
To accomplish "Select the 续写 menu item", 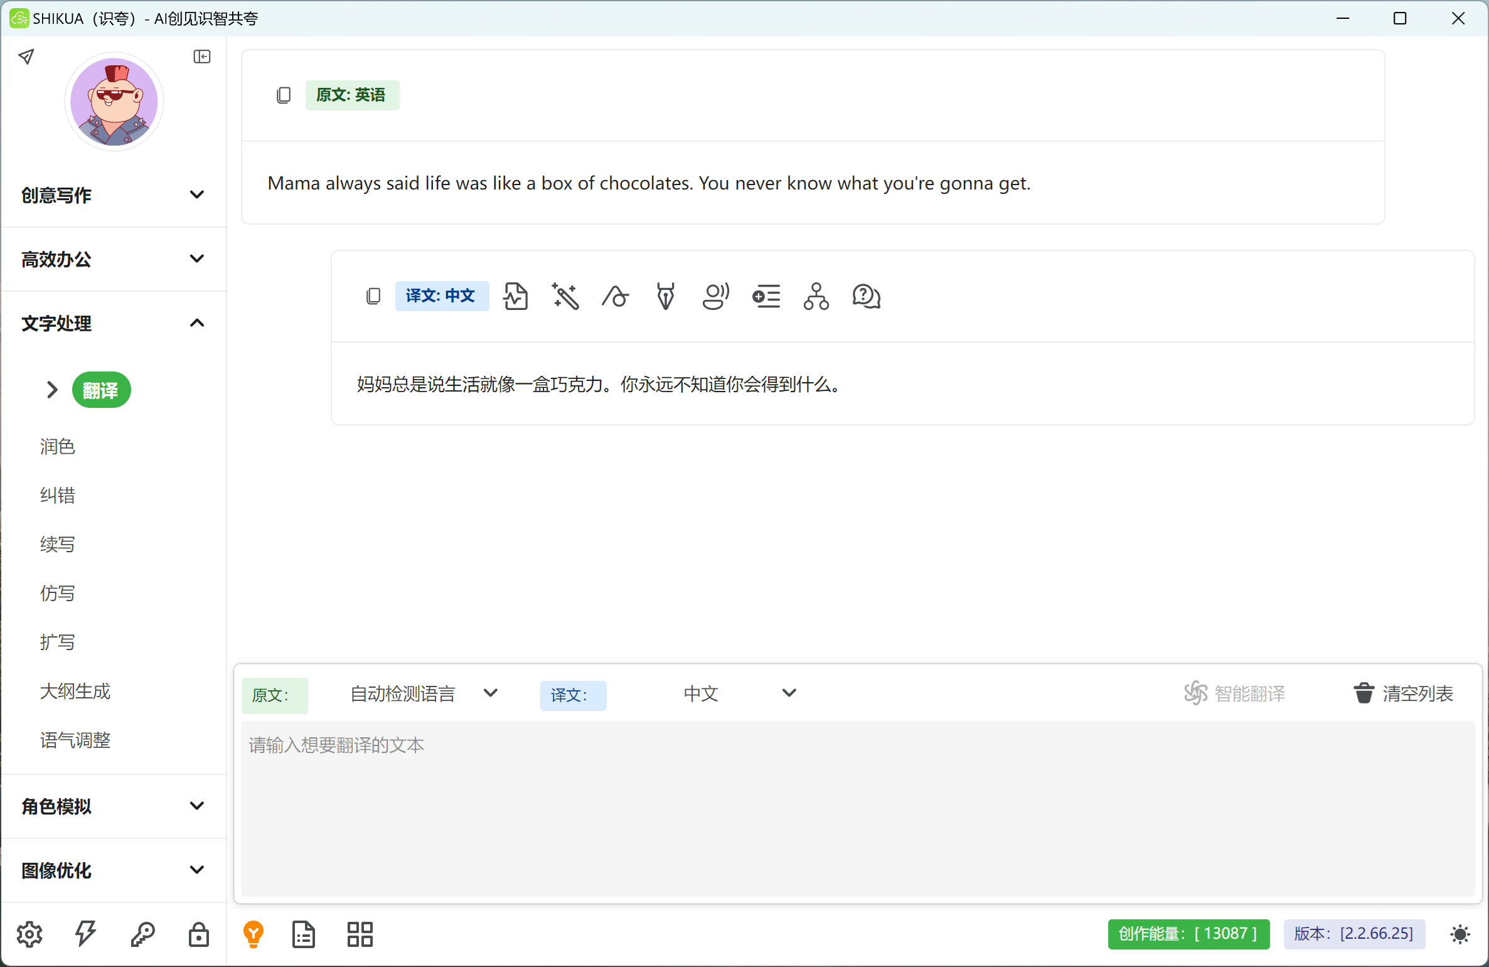I will click(57, 545).
